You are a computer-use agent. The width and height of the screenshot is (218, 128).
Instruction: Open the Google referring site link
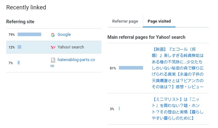(x=64, y=35)
